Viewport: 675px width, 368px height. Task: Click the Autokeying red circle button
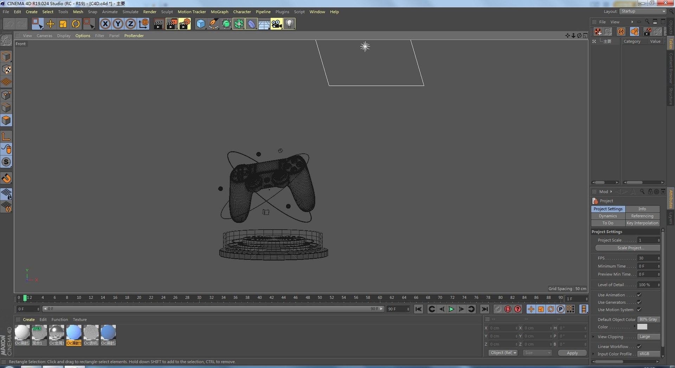508,309
